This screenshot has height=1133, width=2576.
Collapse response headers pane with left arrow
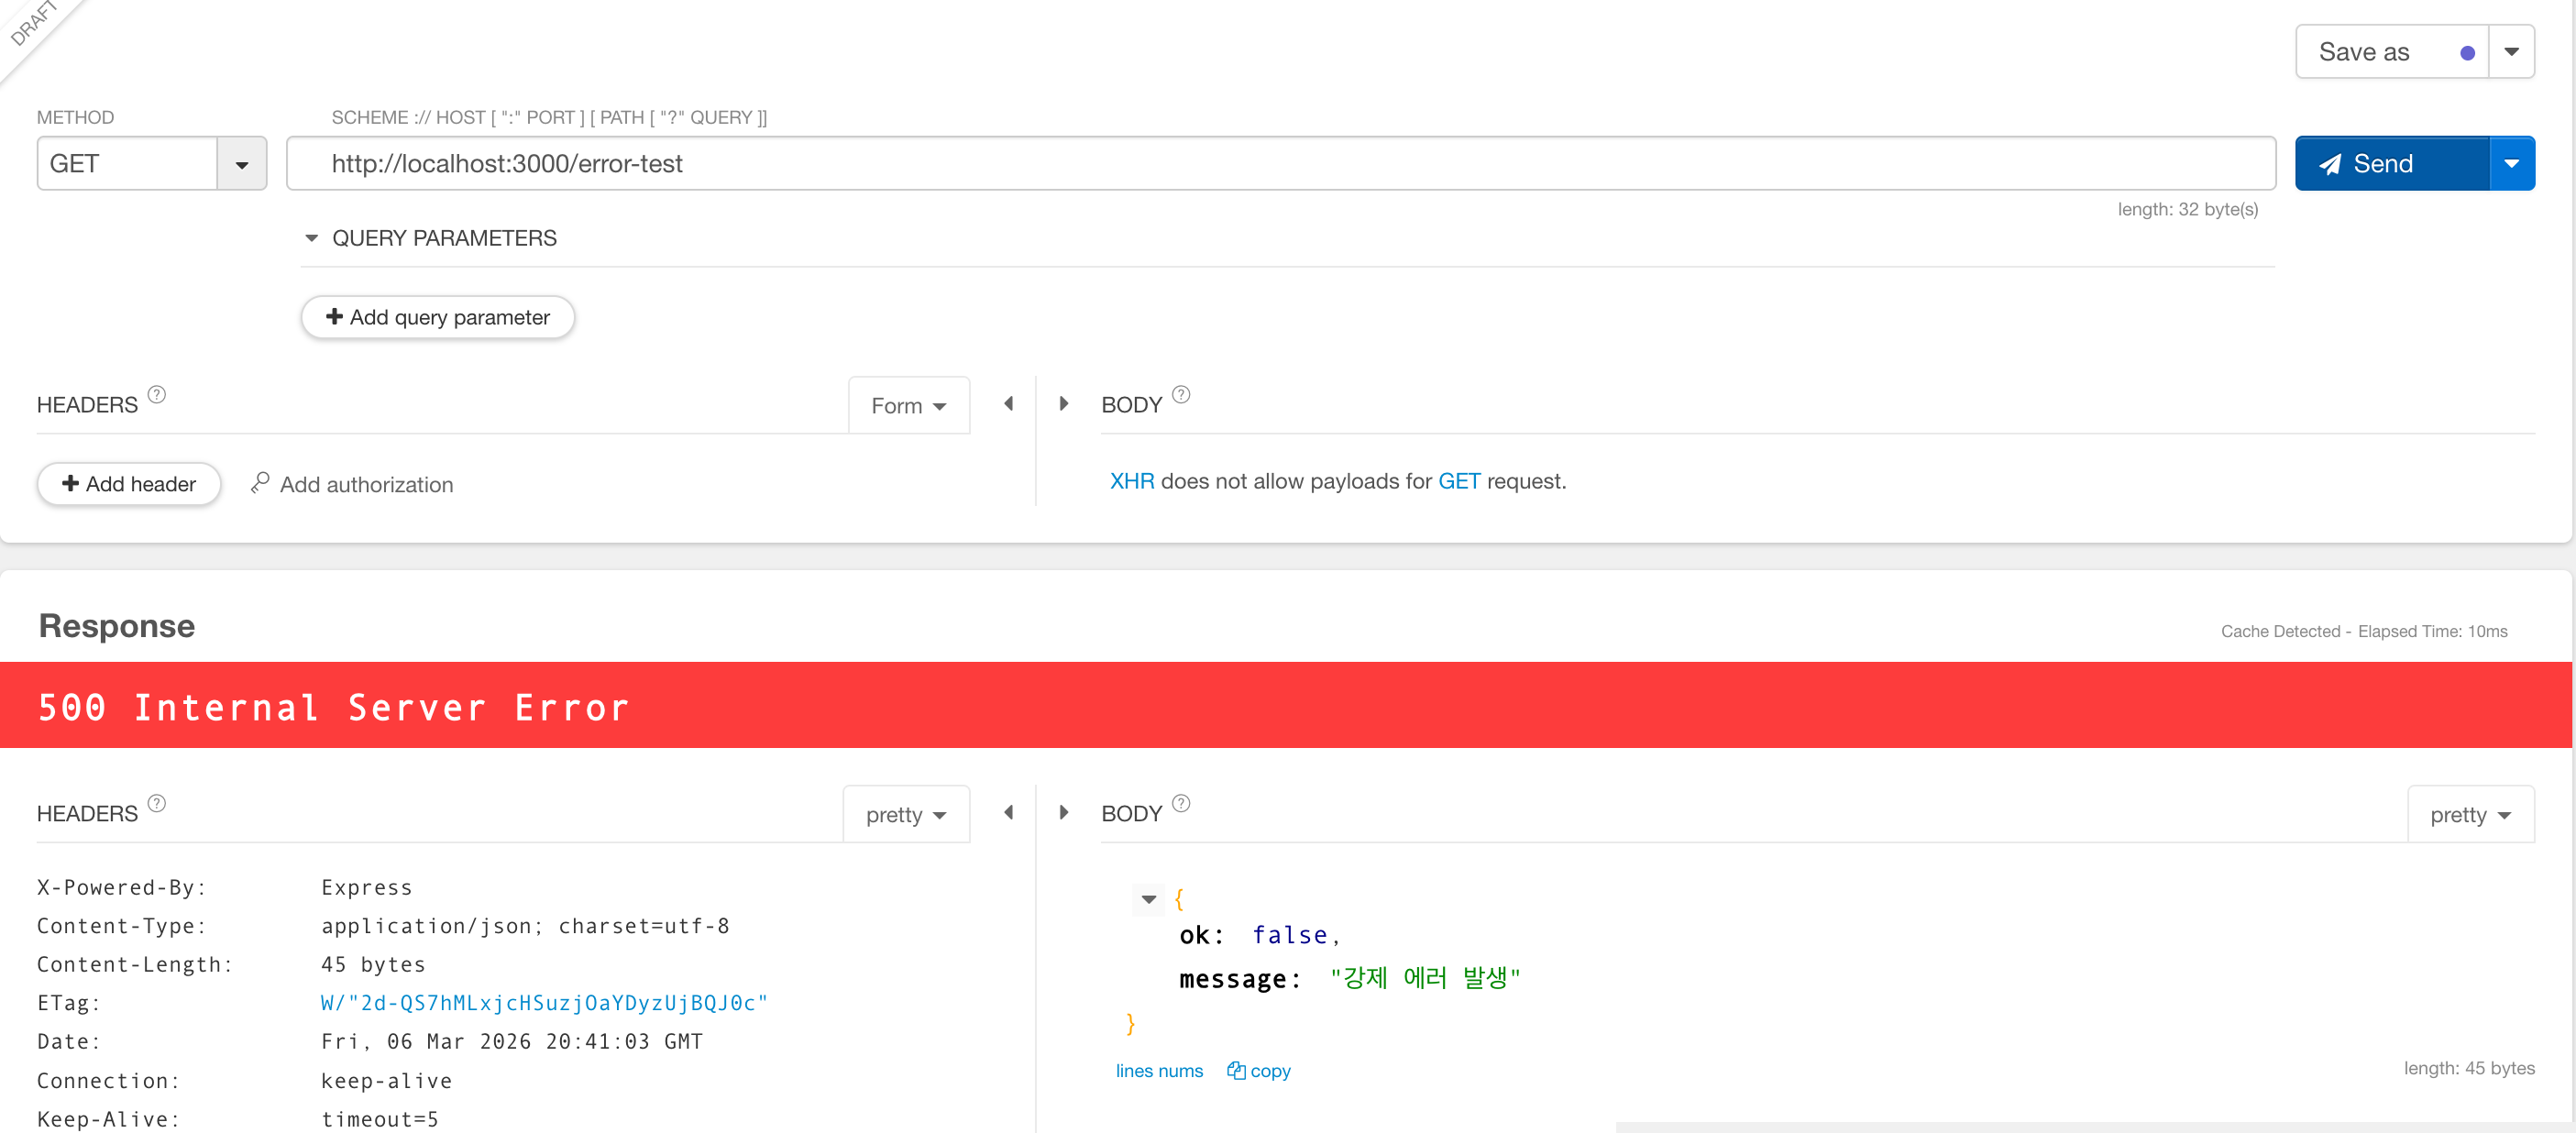(x=1008, y=813)
